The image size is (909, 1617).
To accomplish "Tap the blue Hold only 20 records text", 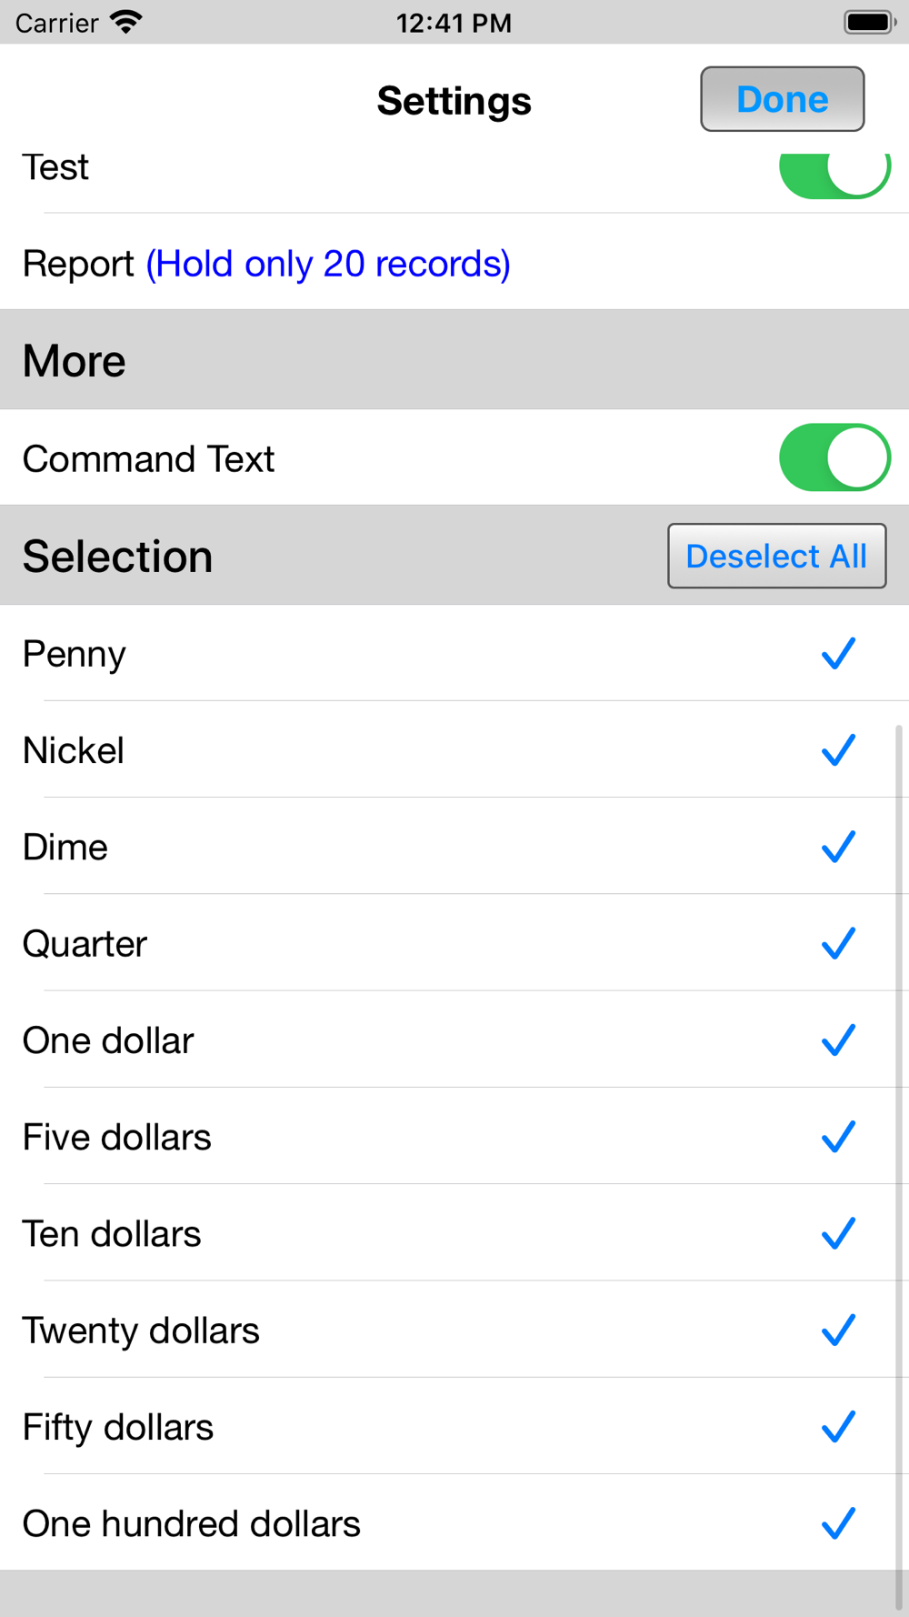I will (x=328, y=264).
